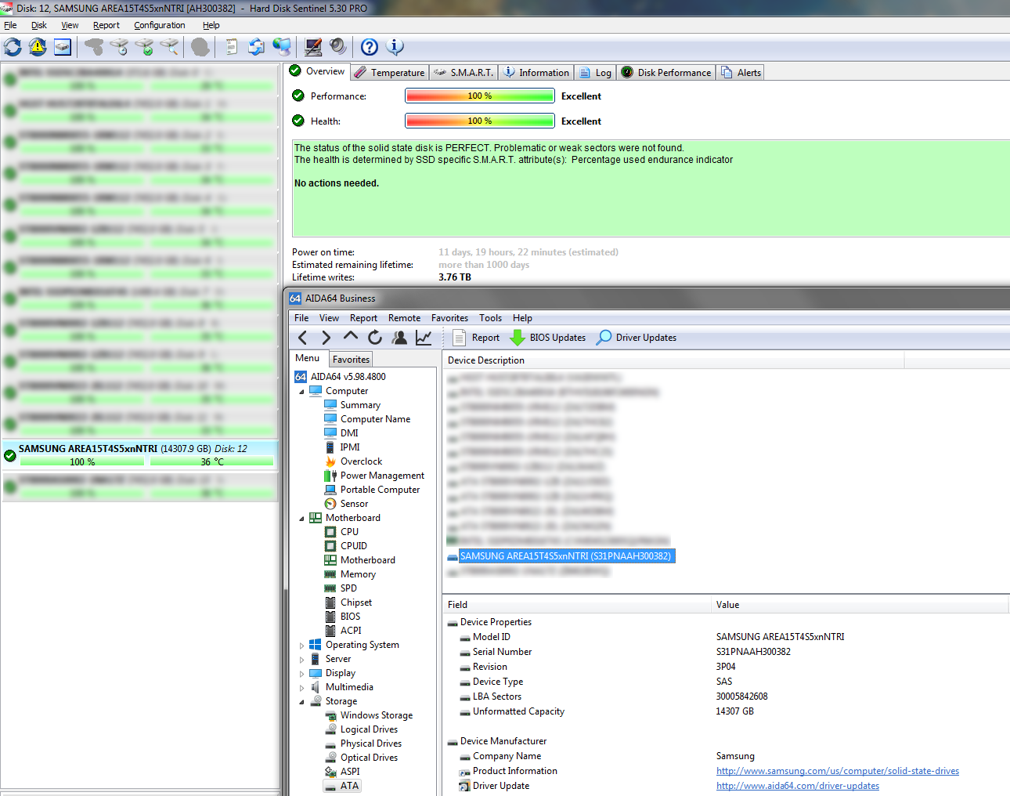Open Physical Drives under Storage

(x=363, y=744)
